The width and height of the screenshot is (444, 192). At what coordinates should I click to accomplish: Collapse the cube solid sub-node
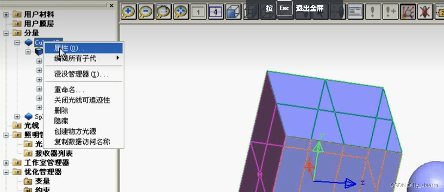click(x=28, y=52)
